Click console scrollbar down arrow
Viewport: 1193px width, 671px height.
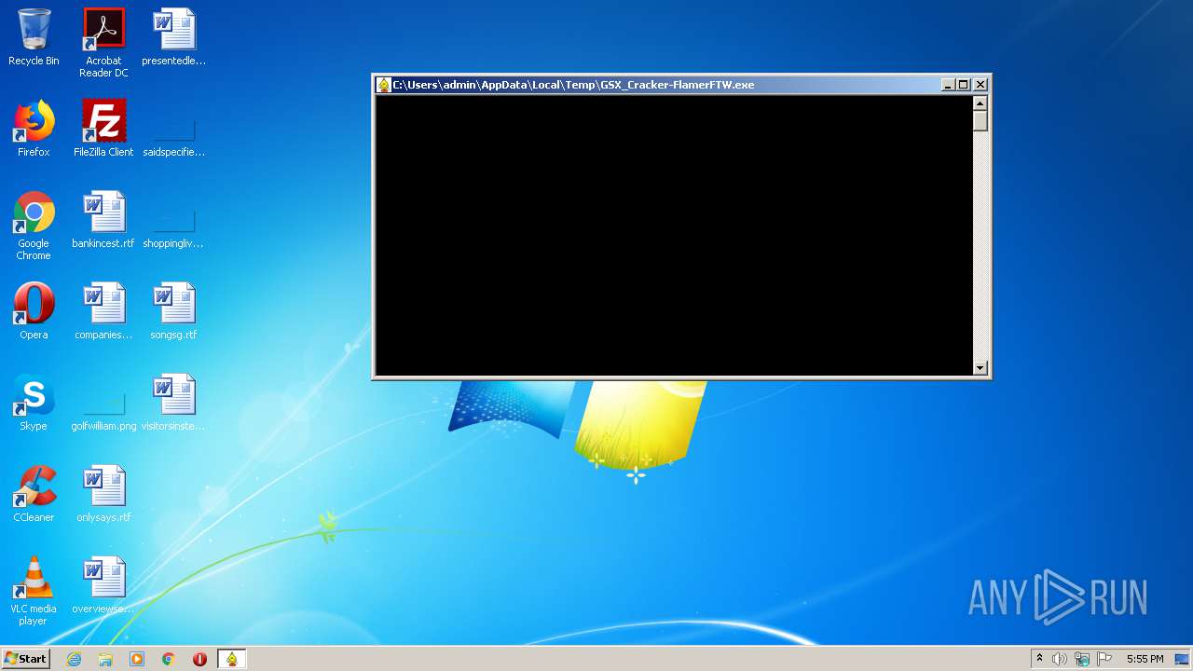point(980,367)
